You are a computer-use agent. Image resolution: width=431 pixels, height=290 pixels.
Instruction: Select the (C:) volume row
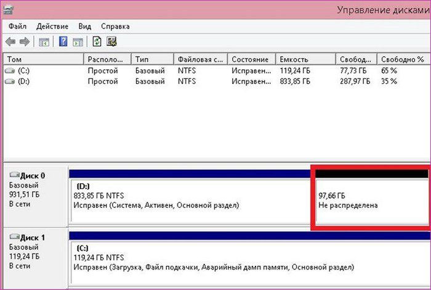(x=217, y=71)
